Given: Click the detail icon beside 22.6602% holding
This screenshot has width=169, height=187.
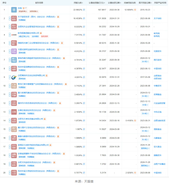Looking at the screenshot, I should 84,10.
